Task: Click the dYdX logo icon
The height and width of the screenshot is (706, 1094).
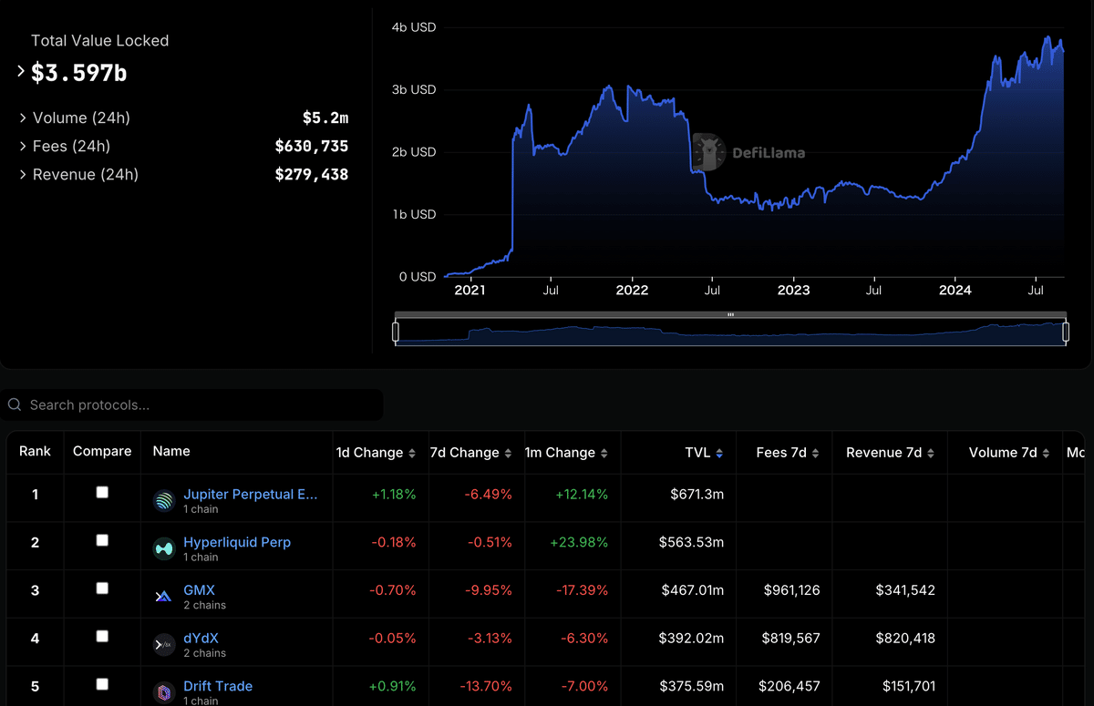Action: tap(164, 645)
